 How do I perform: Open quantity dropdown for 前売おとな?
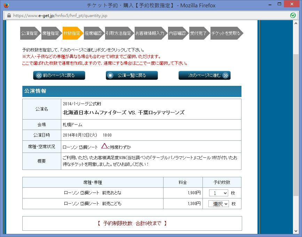coord(218,193)
